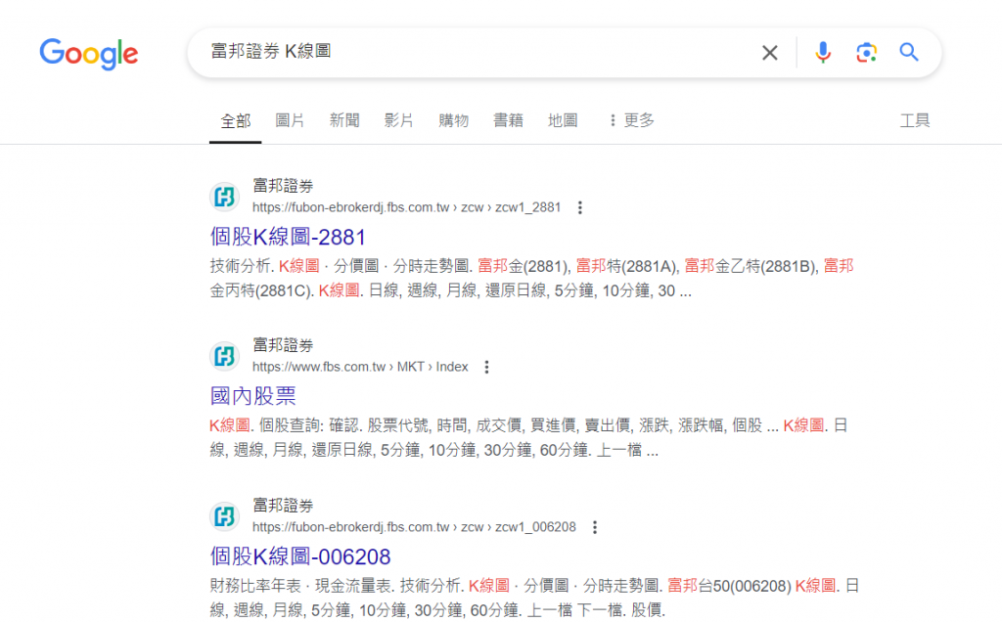Expand the 更多 search options menu

631,120
